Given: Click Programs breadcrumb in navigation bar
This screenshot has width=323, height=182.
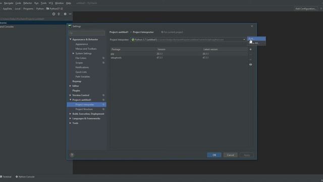Looking at the screenshot, I should coord(28,9).
